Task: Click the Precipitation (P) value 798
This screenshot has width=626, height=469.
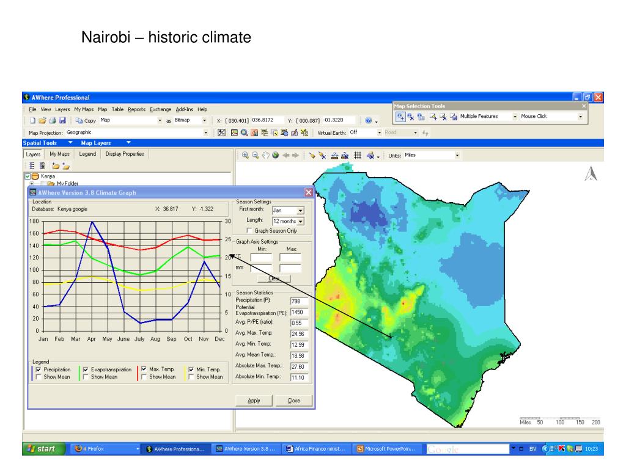Action: [299, 301]
